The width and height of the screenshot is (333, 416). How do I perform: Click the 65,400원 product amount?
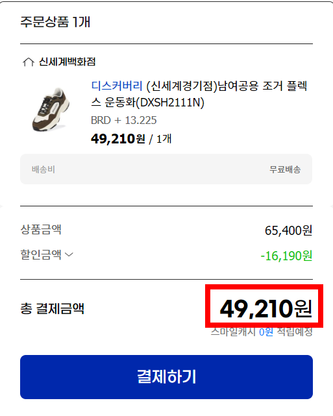[288, 230]
